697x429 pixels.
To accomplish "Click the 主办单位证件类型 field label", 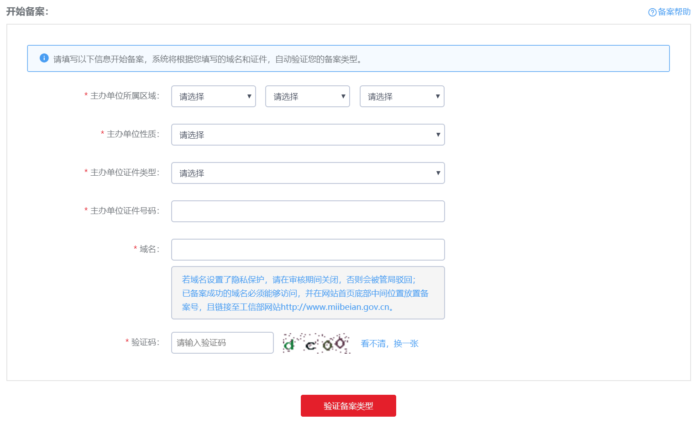I will [x=124, y=173].
